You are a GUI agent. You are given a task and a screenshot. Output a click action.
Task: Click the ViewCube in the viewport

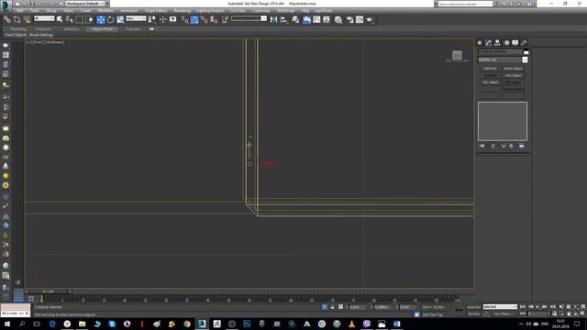pyautogui.click(x=457, y=56)
